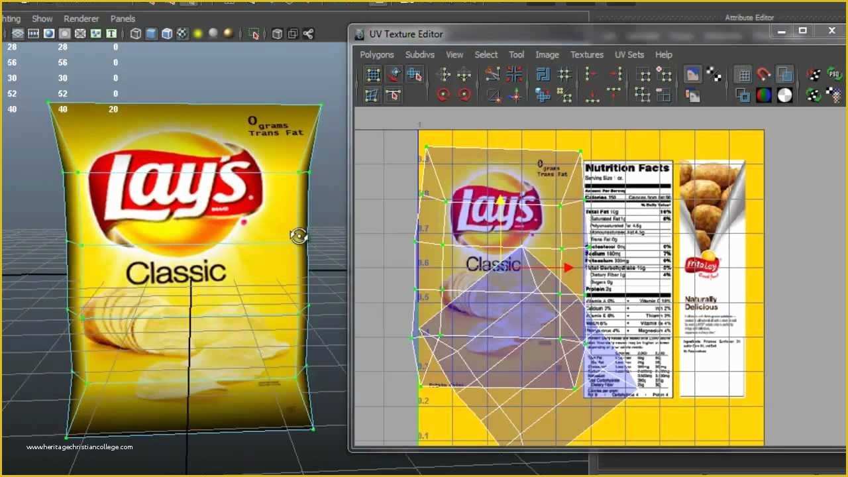Open the viewport Show menu
848x477 pixels.
point(42,19)
